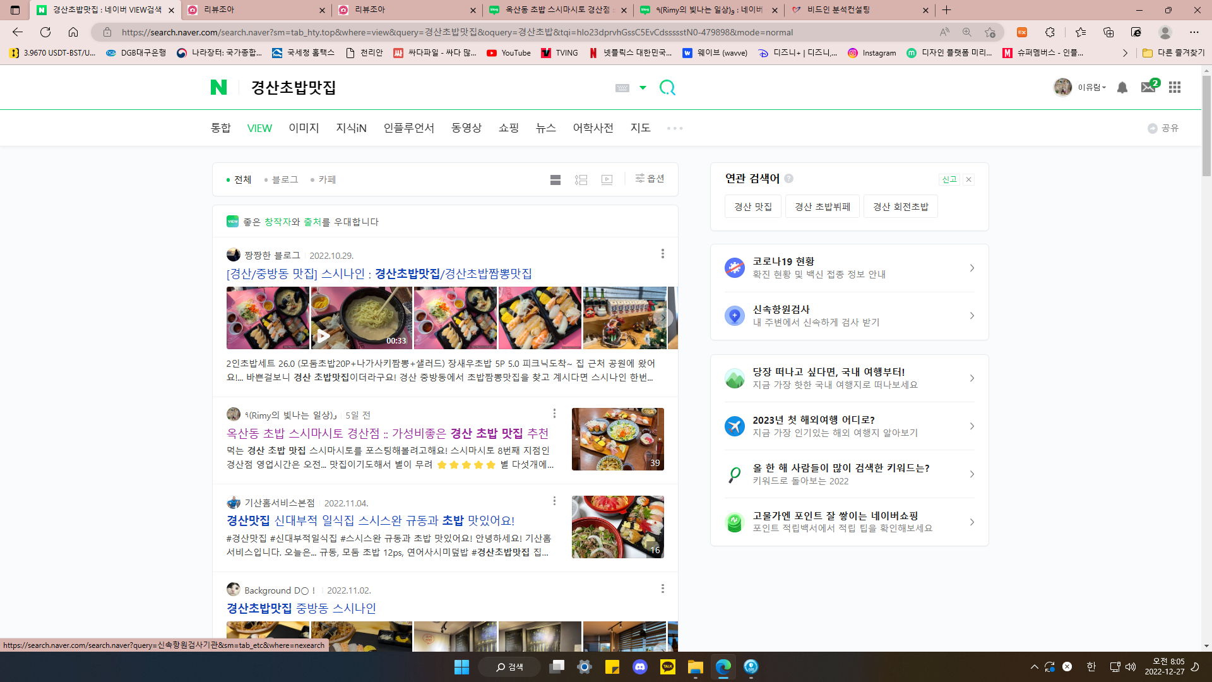1212x682 pixels.
Task: Select the 블로그 filter option
Action: coord(281,180)
